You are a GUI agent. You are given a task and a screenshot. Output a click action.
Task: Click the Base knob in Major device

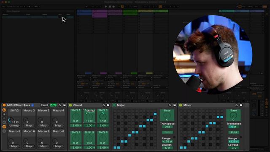pyautogui.click(x=167, y=115)
